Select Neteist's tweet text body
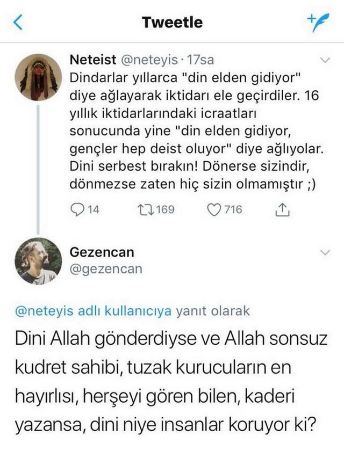Screen dimensions: 344x450 coord(197,131)
